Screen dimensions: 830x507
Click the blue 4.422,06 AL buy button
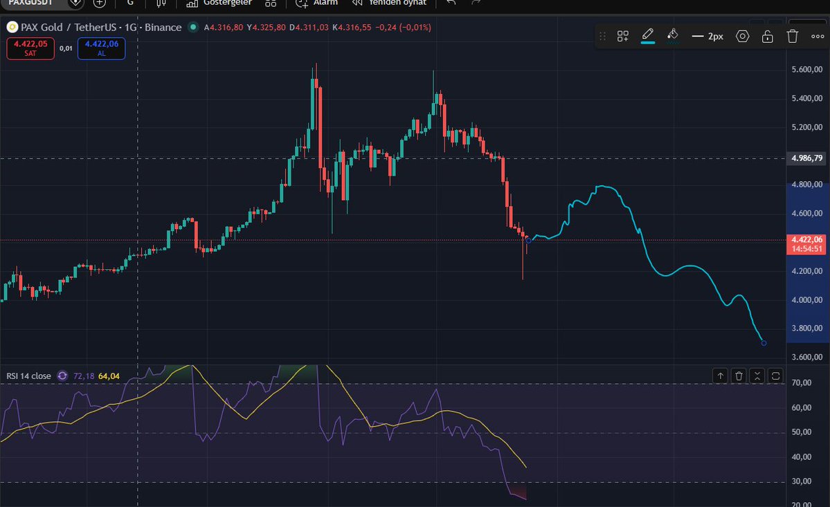pos(102,48)
